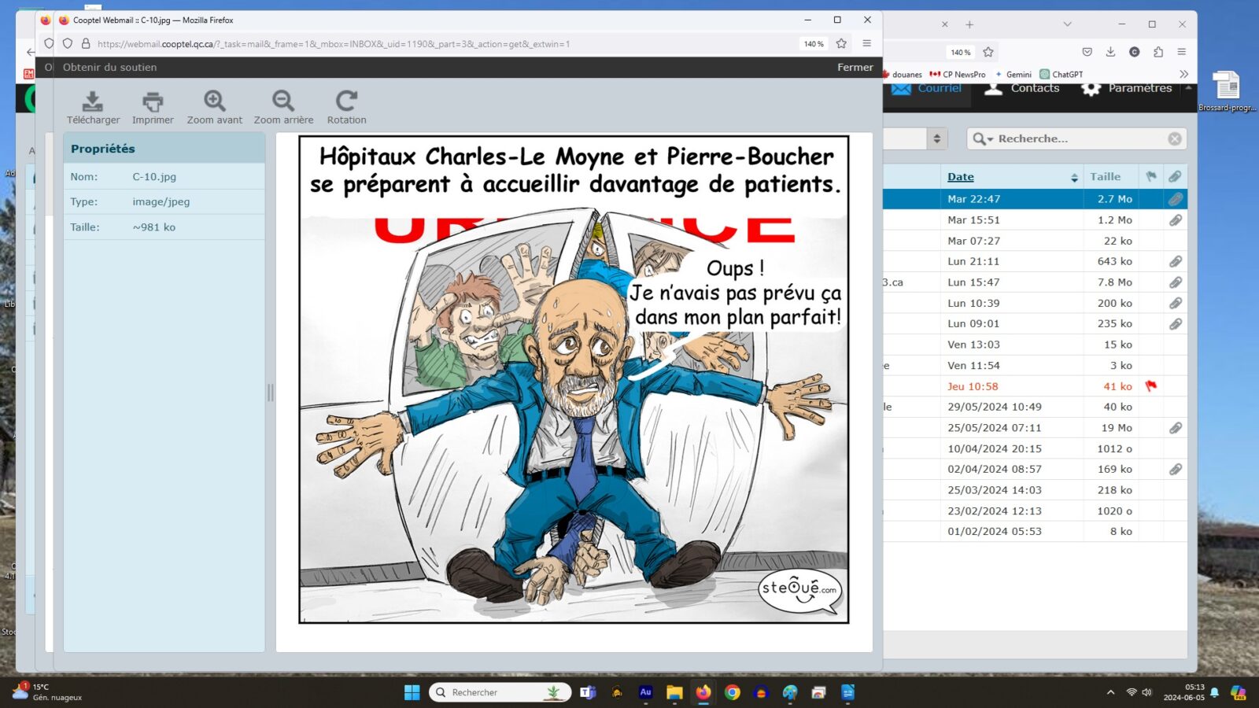Zoom in using Zoom avant
Screen dimensions: 1259x708
tap(214, 101)
